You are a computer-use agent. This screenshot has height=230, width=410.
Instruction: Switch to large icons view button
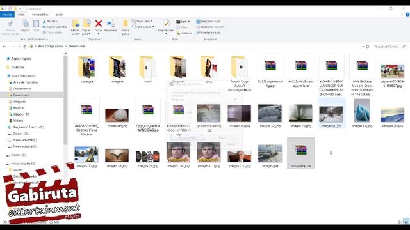(406, 222)
